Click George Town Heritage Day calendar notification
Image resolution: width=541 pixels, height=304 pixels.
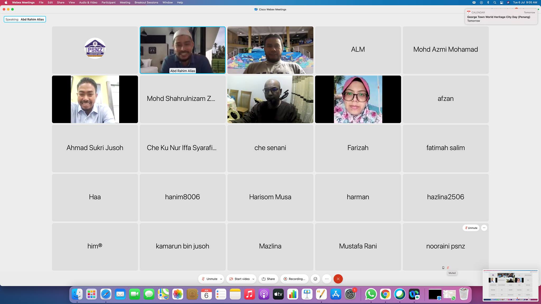(x=501, y=17)
